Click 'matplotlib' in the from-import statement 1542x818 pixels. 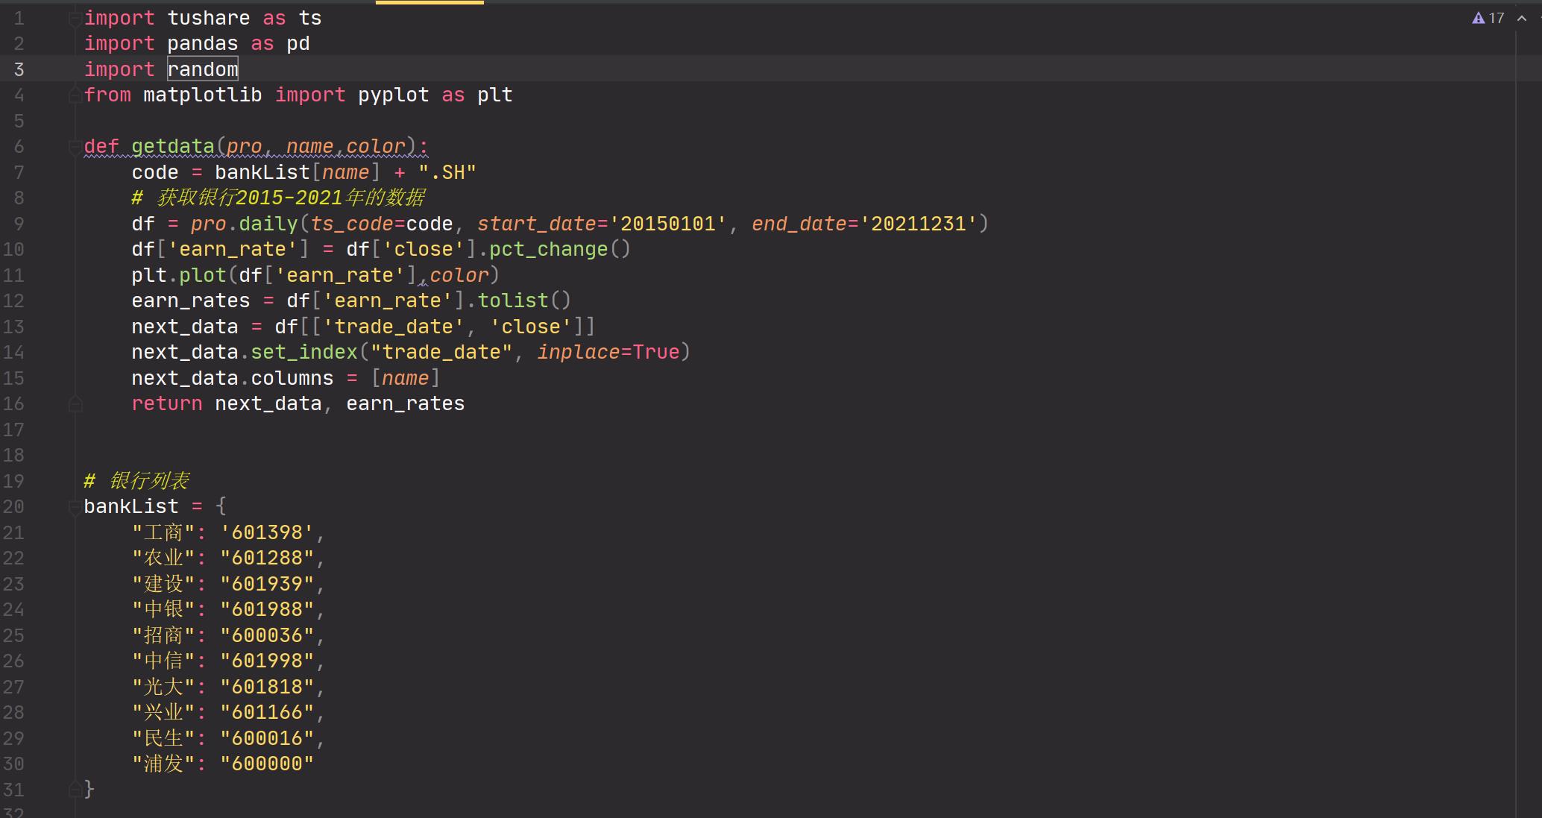click(x=203, y=95)
